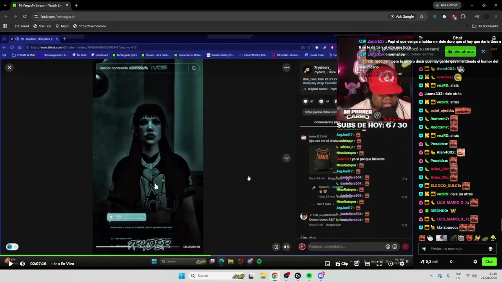Screen dimensions: 502x282
Task: Switch to Chrome on the taskbar
Action: click(x=275, y=276)
